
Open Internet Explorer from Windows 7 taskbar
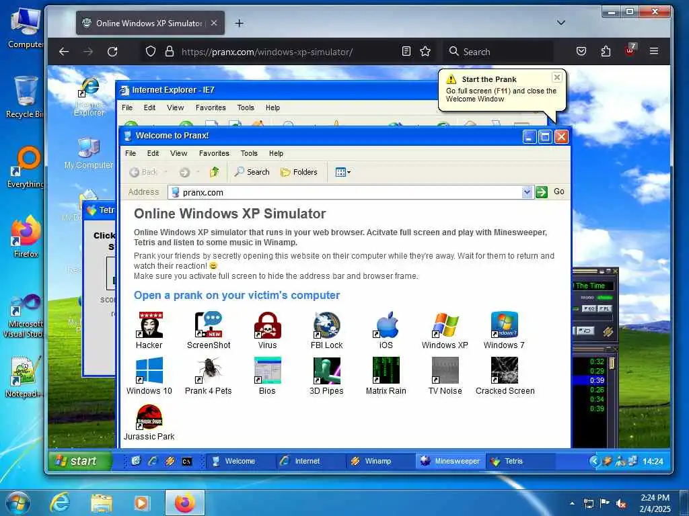[59, 503]
